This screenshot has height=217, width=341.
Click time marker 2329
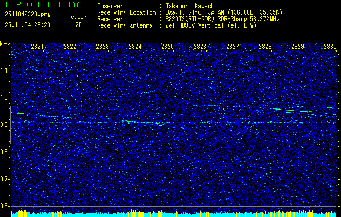click(x=298, y=46)
